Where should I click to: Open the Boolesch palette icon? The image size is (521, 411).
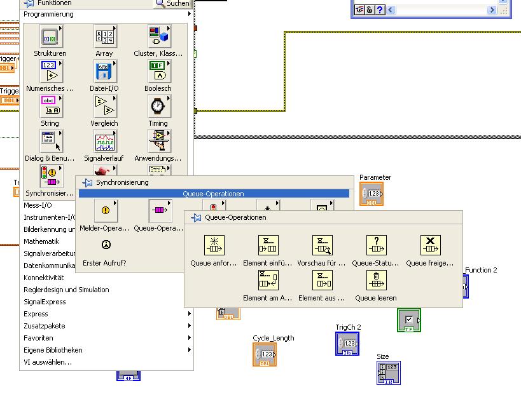coord(159,71)
